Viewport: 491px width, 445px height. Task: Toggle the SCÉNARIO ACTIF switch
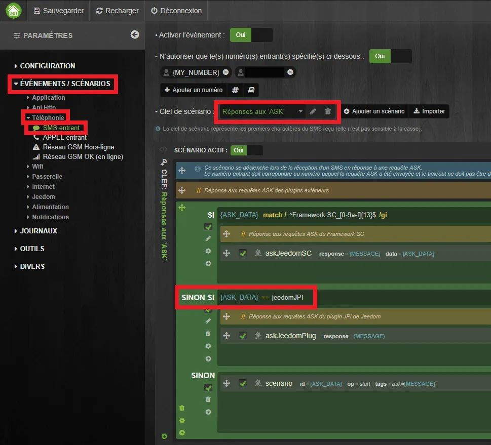pyautogui.click(x=246, y=150)
